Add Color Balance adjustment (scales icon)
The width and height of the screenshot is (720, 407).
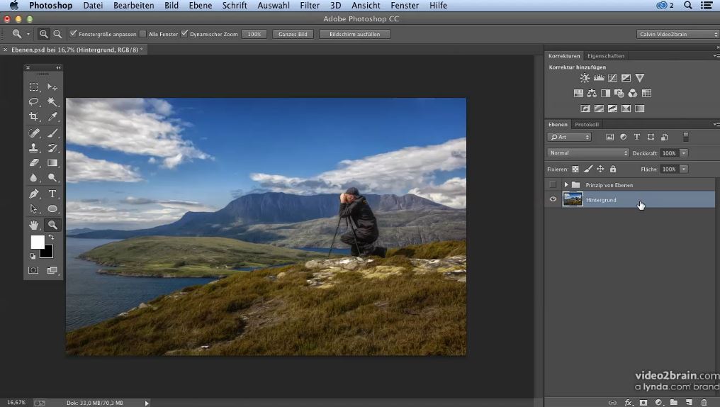pyautogui.click(x=592, y=94)
